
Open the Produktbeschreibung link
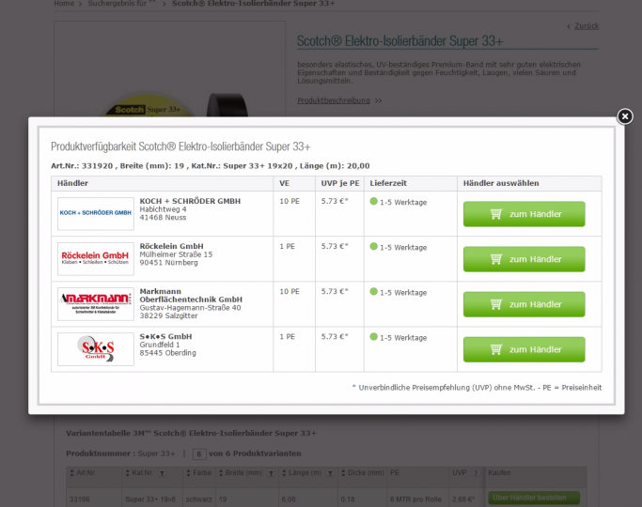click(334, 100)
